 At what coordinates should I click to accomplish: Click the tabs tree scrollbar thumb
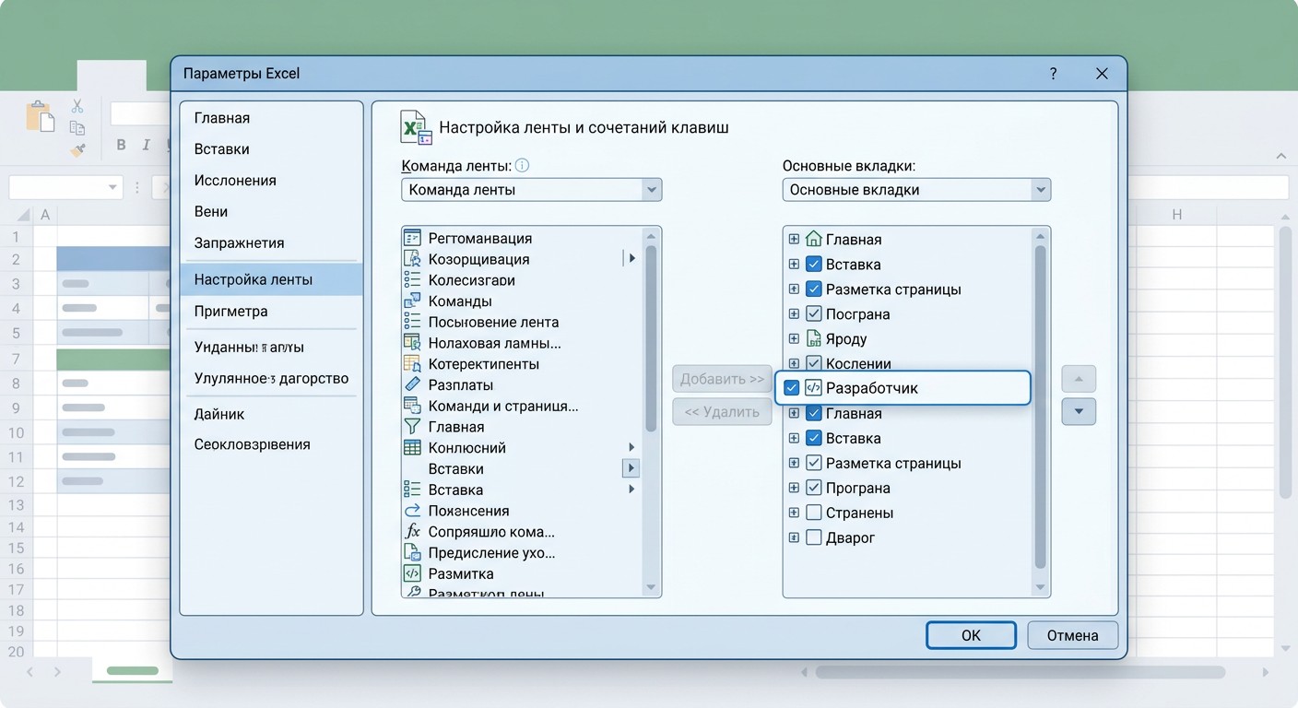pyautogui.click(x=1040, y=407)
